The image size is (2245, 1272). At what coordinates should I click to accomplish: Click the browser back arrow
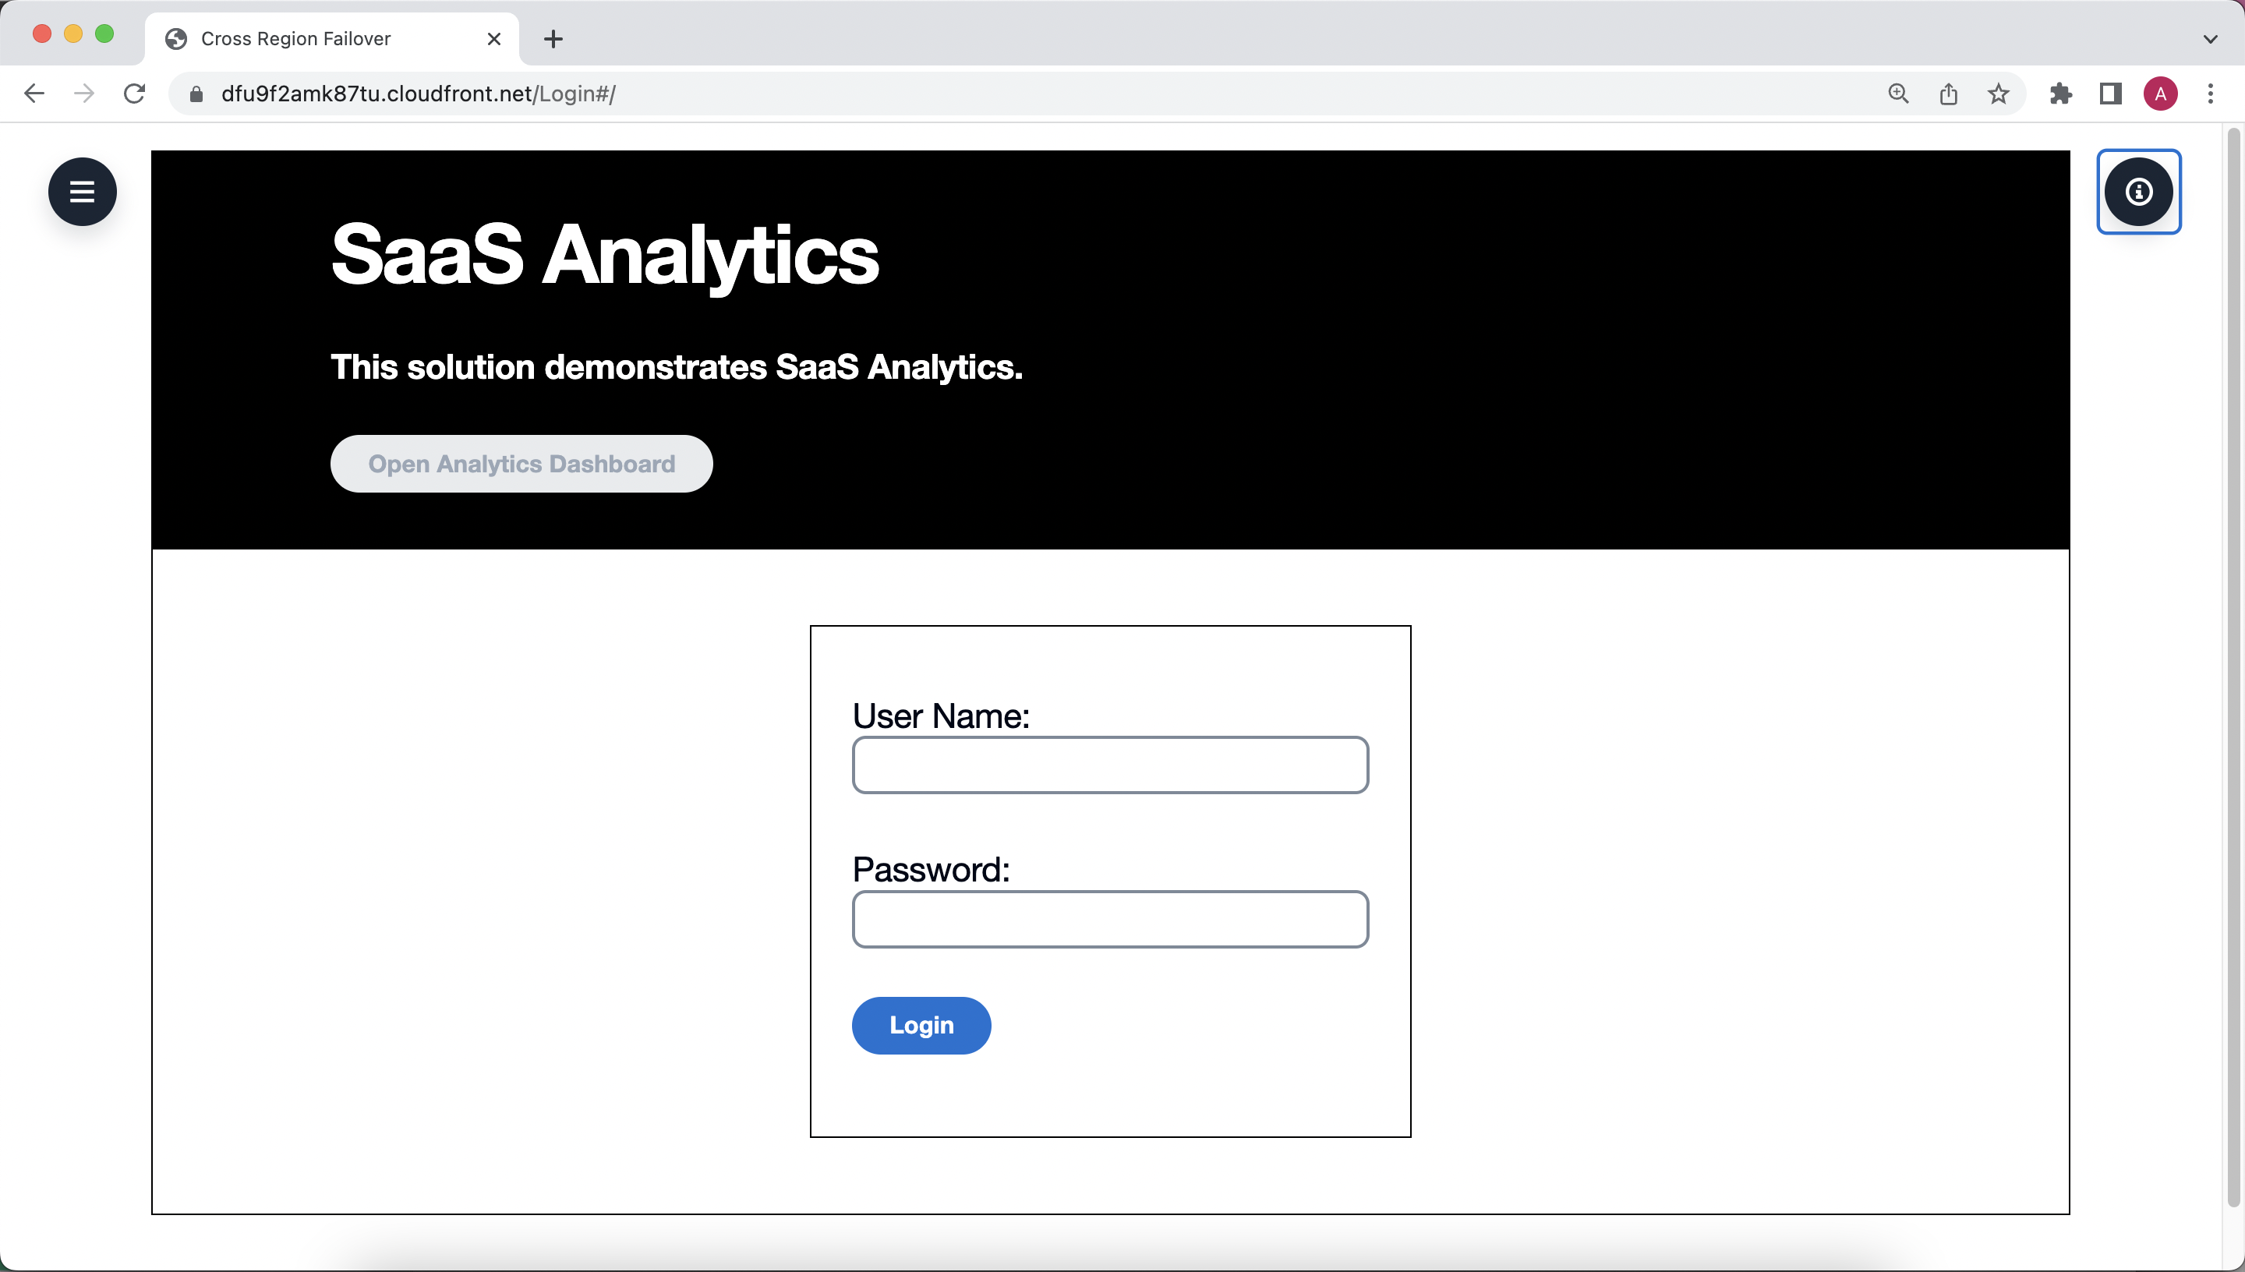(34, 94)
